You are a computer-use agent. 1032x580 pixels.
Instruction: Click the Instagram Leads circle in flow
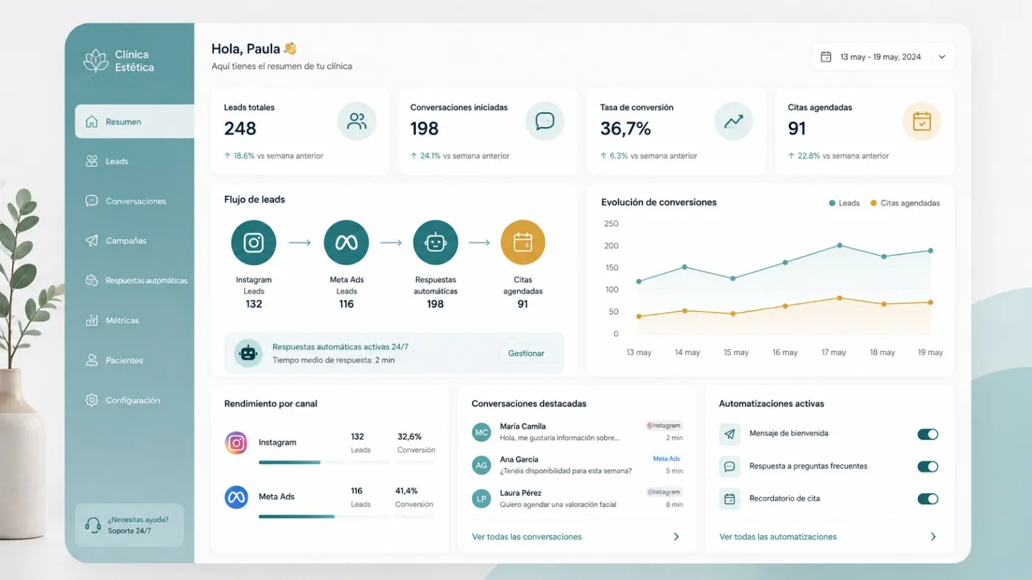[253, 242]
